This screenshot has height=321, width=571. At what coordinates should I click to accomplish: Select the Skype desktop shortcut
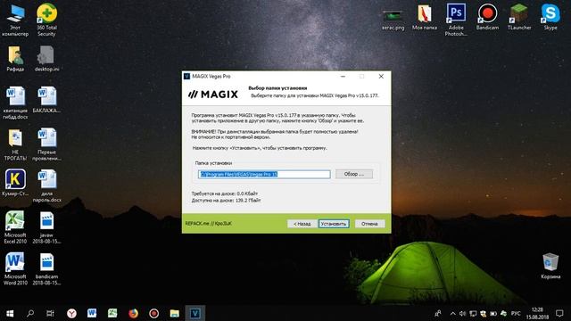[x=550, y=18]
